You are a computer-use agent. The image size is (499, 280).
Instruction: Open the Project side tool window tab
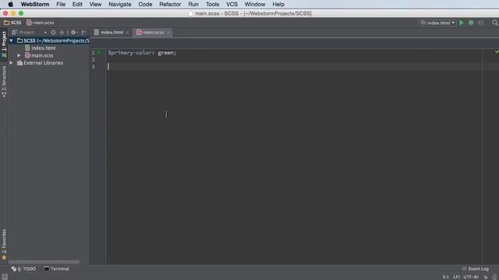[x=4, y=44]
